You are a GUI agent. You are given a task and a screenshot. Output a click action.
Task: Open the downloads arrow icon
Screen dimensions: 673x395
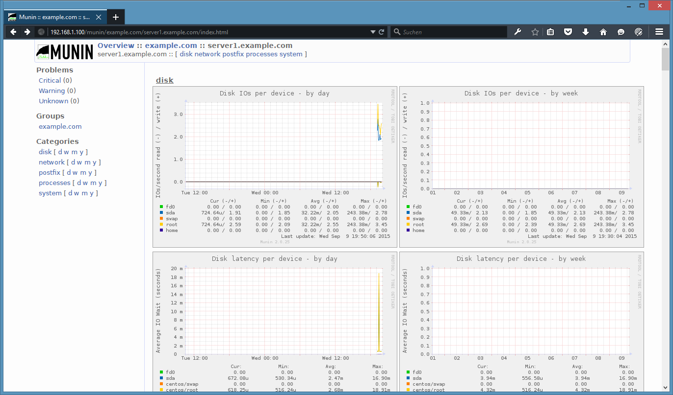pos(586,32)
